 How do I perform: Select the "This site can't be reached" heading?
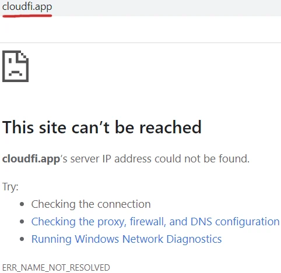[x=102, y=127]
